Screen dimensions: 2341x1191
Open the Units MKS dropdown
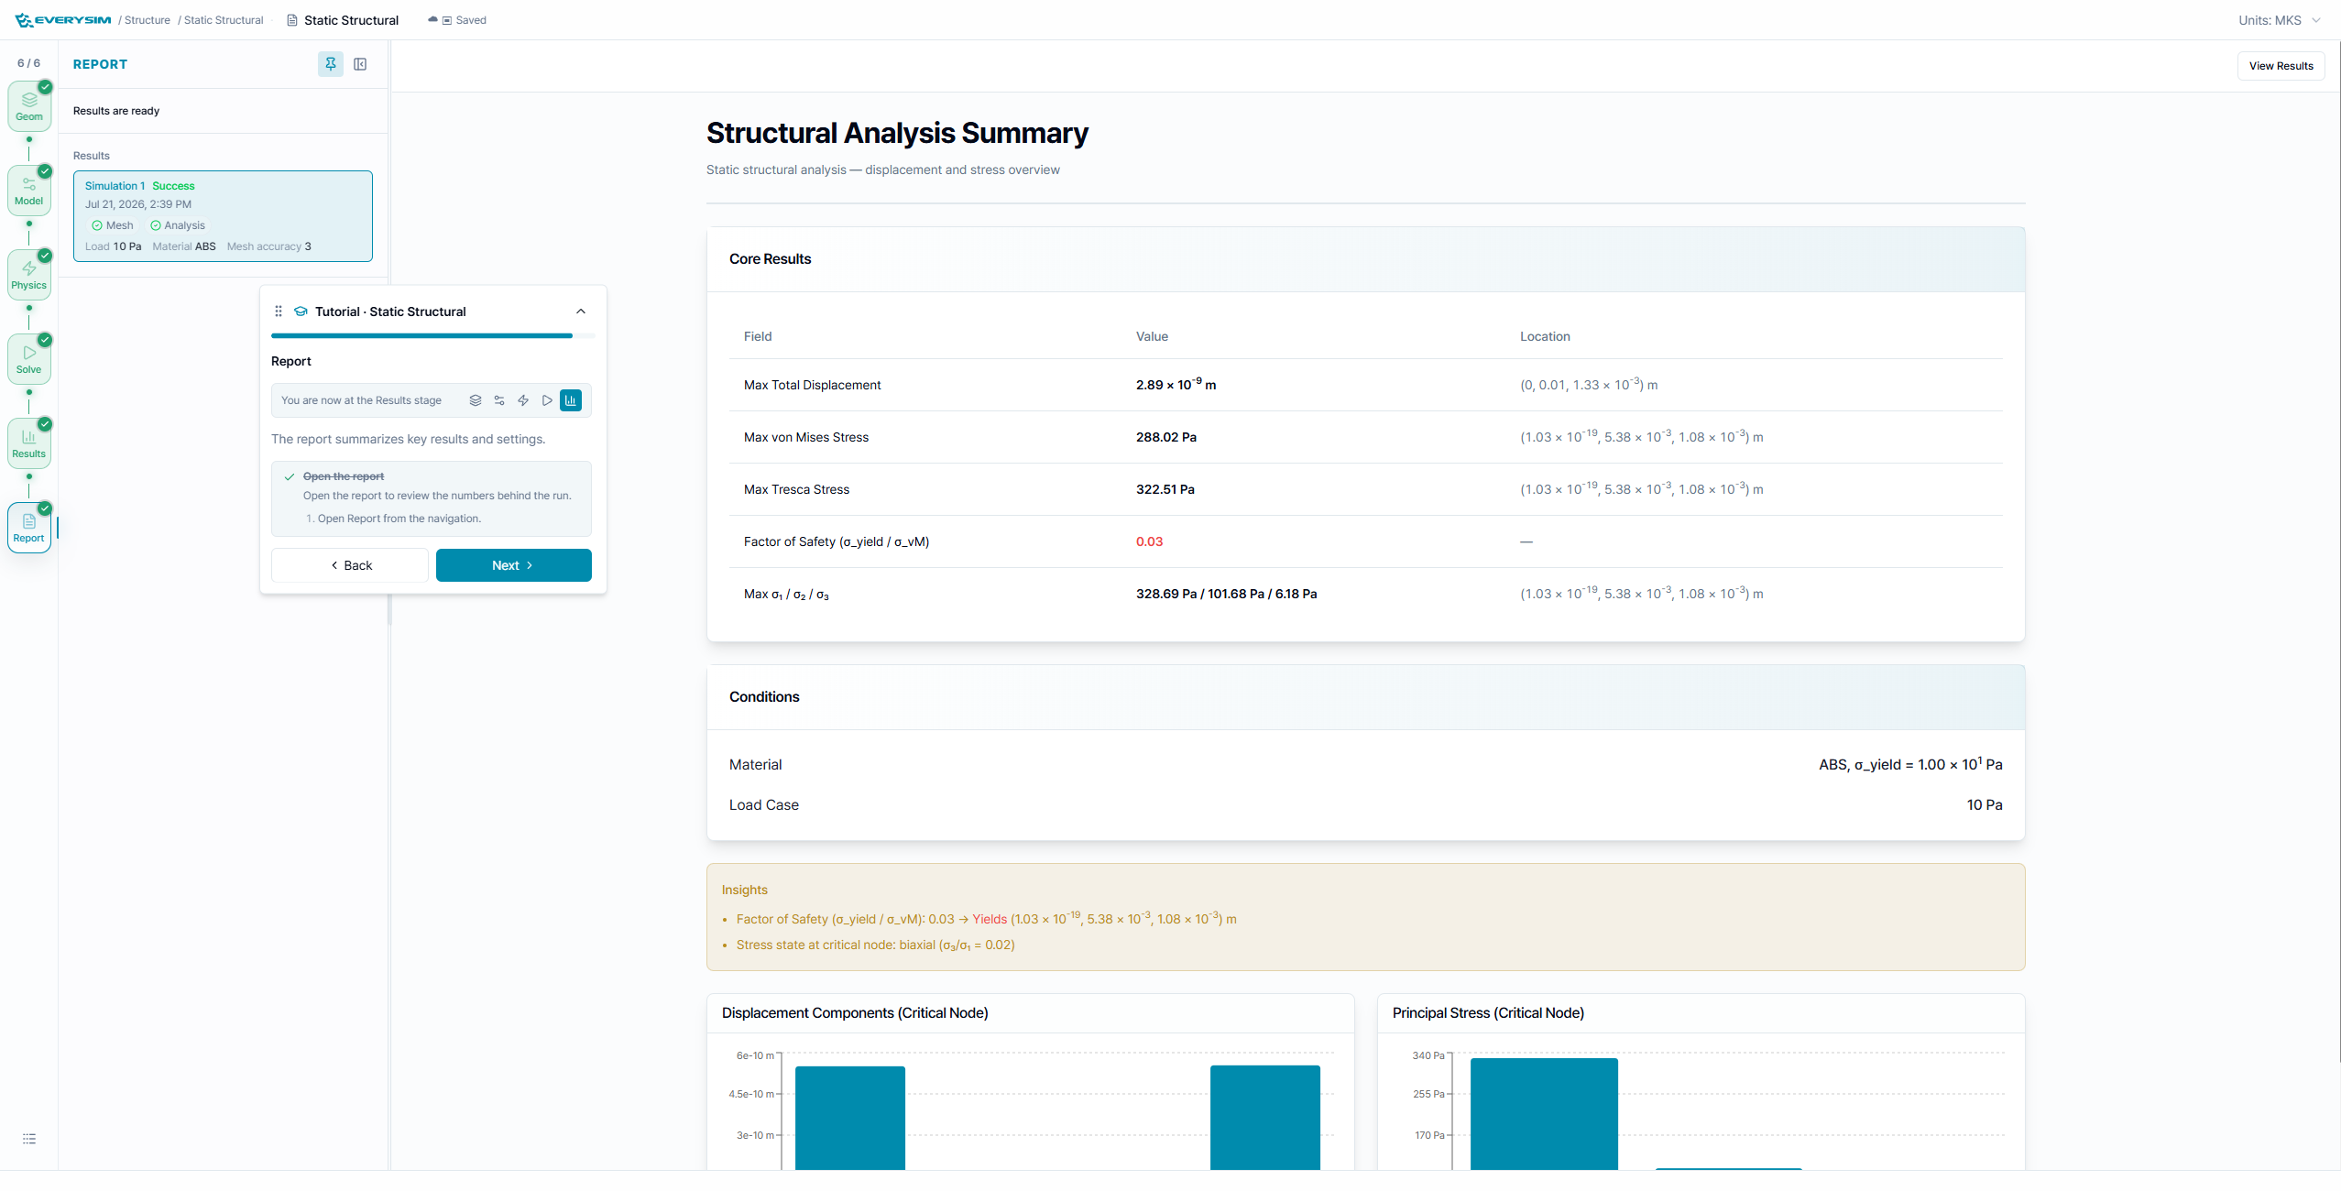pyautogui.click(x=2279, y=20)
